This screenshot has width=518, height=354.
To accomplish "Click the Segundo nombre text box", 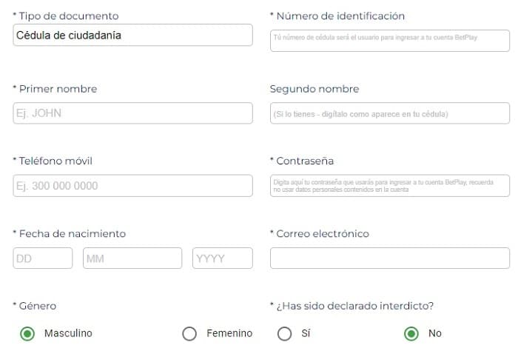I will [389, 113].
